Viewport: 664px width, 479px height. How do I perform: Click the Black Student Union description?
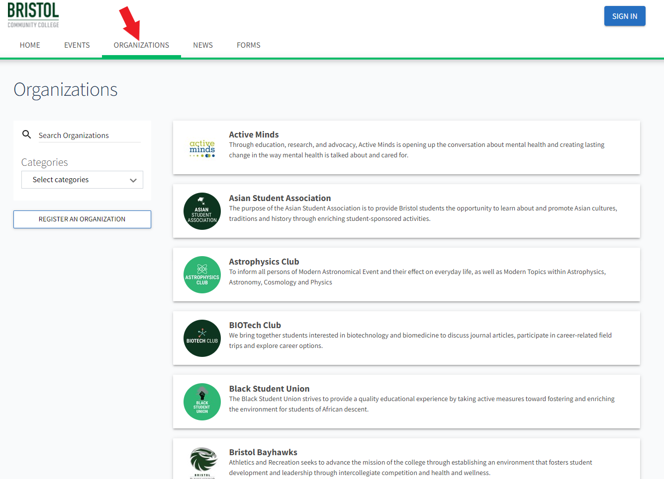point(422,404)
